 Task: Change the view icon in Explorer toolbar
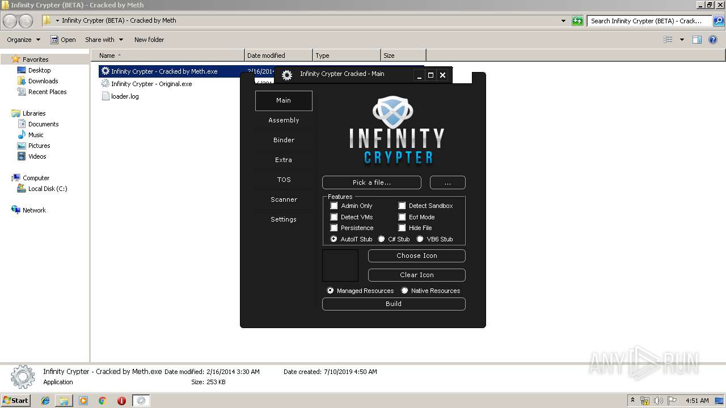(668, 40)
